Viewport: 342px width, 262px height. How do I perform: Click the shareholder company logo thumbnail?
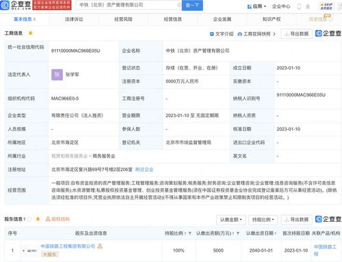coord(31,250)
